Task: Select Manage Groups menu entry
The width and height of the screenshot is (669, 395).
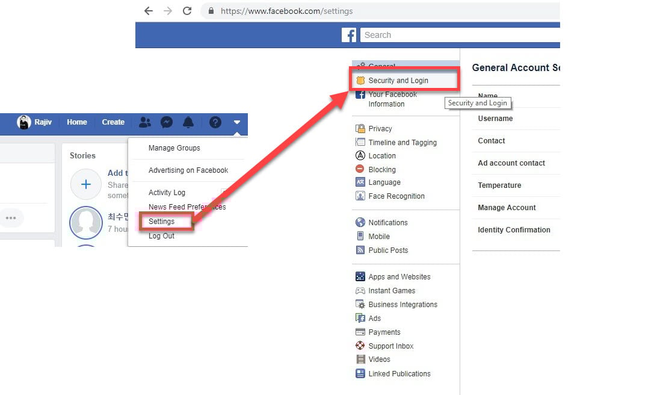Action: point(174,148)
